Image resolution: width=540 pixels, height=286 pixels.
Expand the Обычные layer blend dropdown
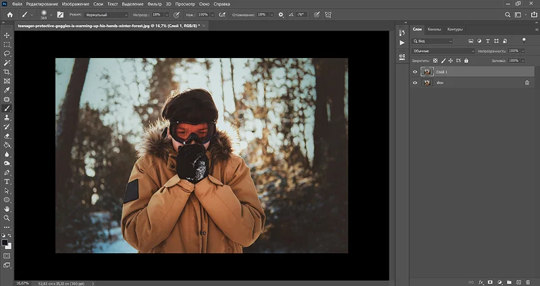pyautogui.click(x=443, y=51)
